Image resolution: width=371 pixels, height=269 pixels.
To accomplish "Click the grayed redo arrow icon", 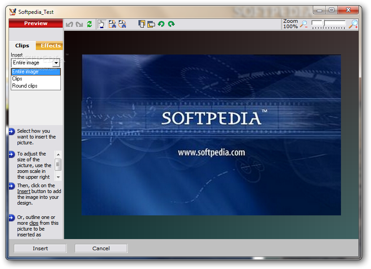I will tap(79, 24).
